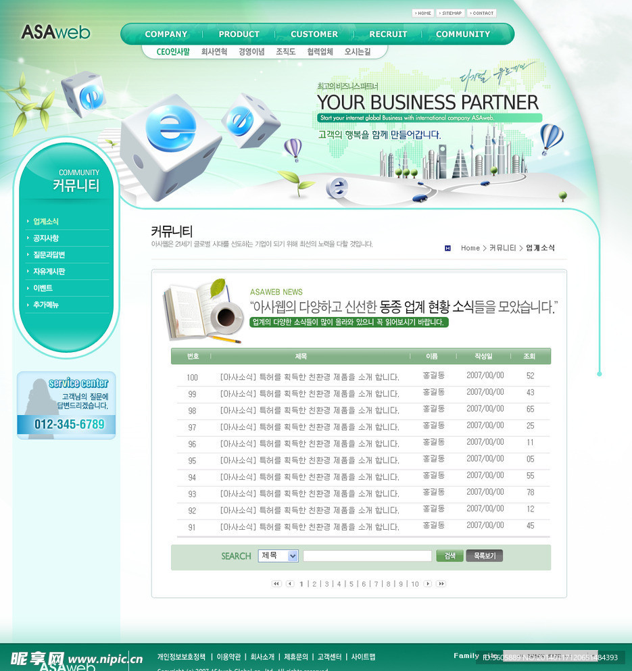Open the SITEMAP utility link

point(450,14)
